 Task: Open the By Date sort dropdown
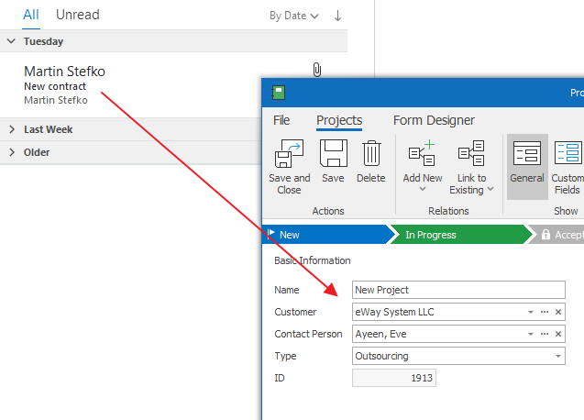coord(293,16)
